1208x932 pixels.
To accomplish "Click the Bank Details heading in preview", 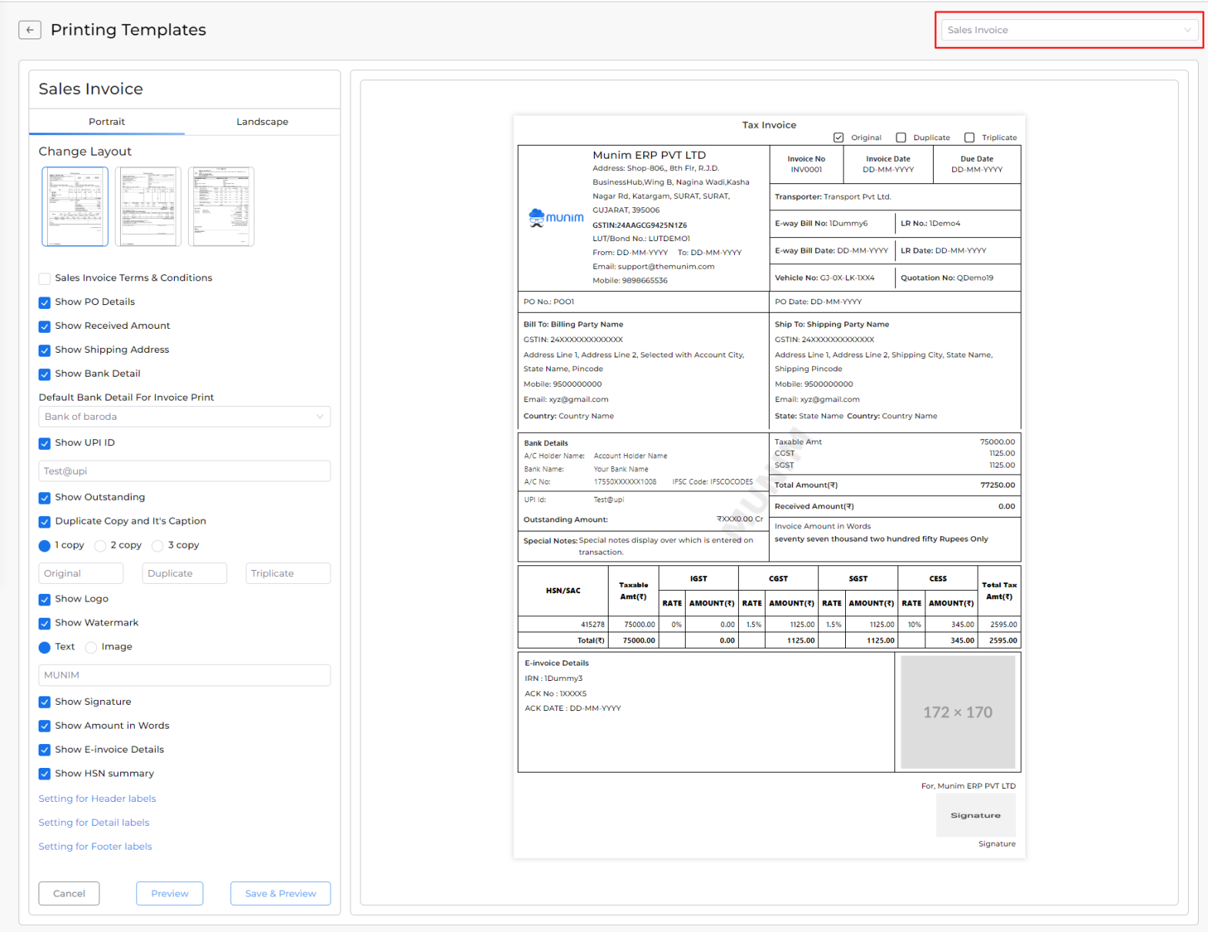I will point(545,443).
